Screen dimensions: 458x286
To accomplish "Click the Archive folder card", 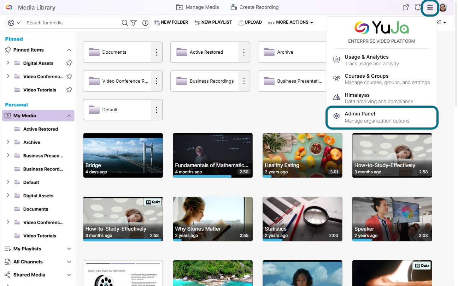I will point(292,52).
